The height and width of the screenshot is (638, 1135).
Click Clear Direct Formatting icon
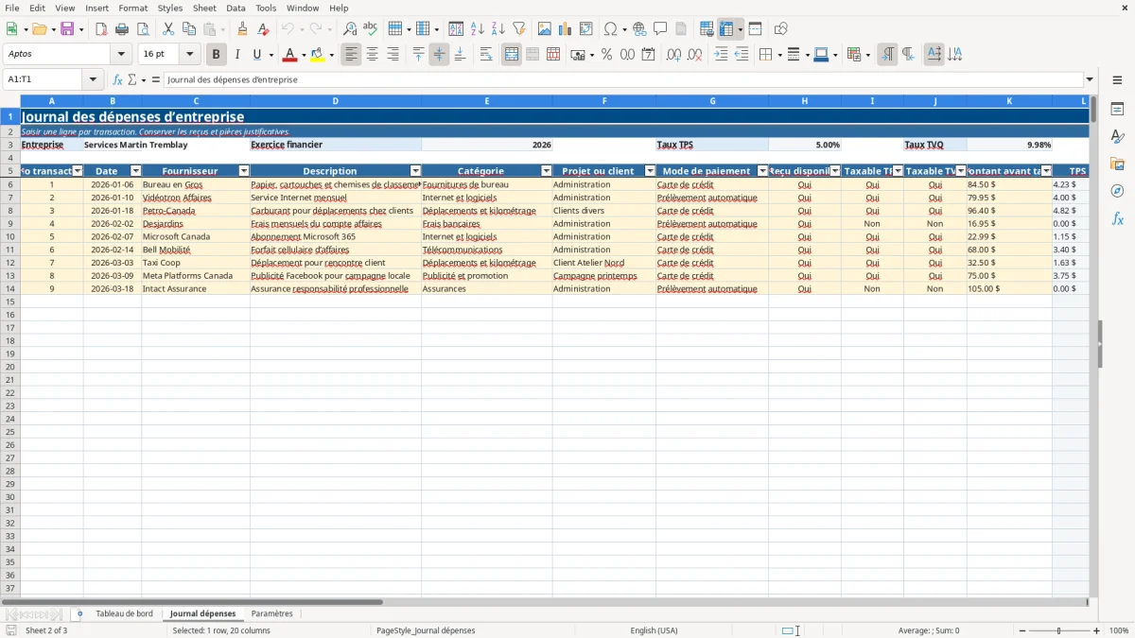(x=264, y=29)
